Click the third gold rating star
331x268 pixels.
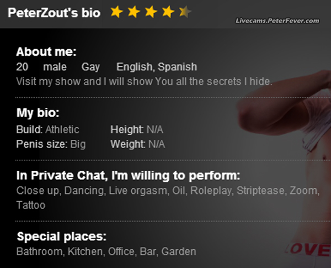click(151, 12)
